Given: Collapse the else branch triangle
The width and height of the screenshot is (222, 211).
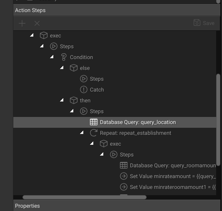Looking at the screenshot, I should point(62,67).
